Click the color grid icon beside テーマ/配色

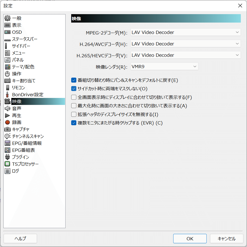[x=7, y=67]
